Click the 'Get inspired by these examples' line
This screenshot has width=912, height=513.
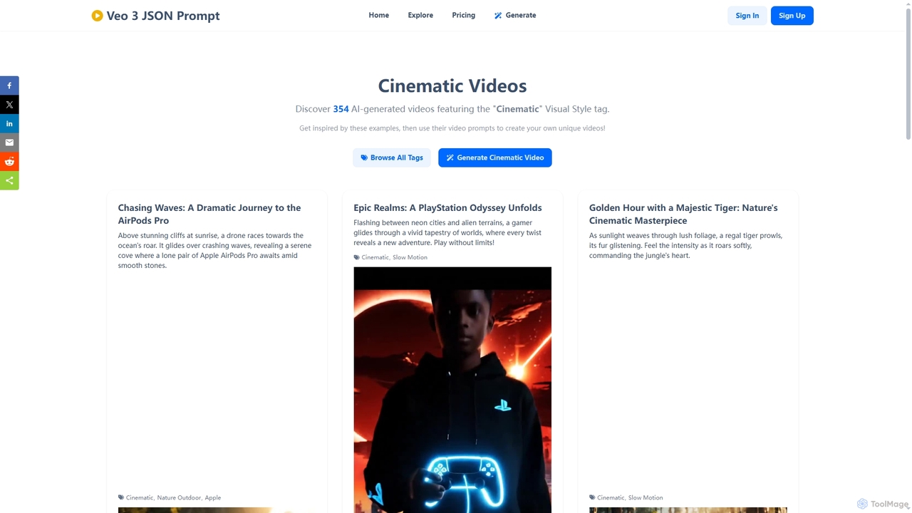point(452,128)
